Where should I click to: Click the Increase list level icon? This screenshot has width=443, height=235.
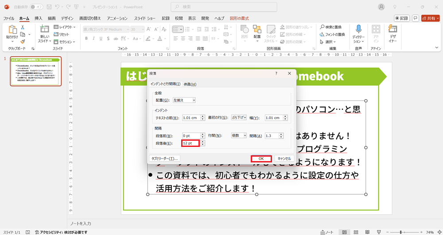[x=206, y=29]
